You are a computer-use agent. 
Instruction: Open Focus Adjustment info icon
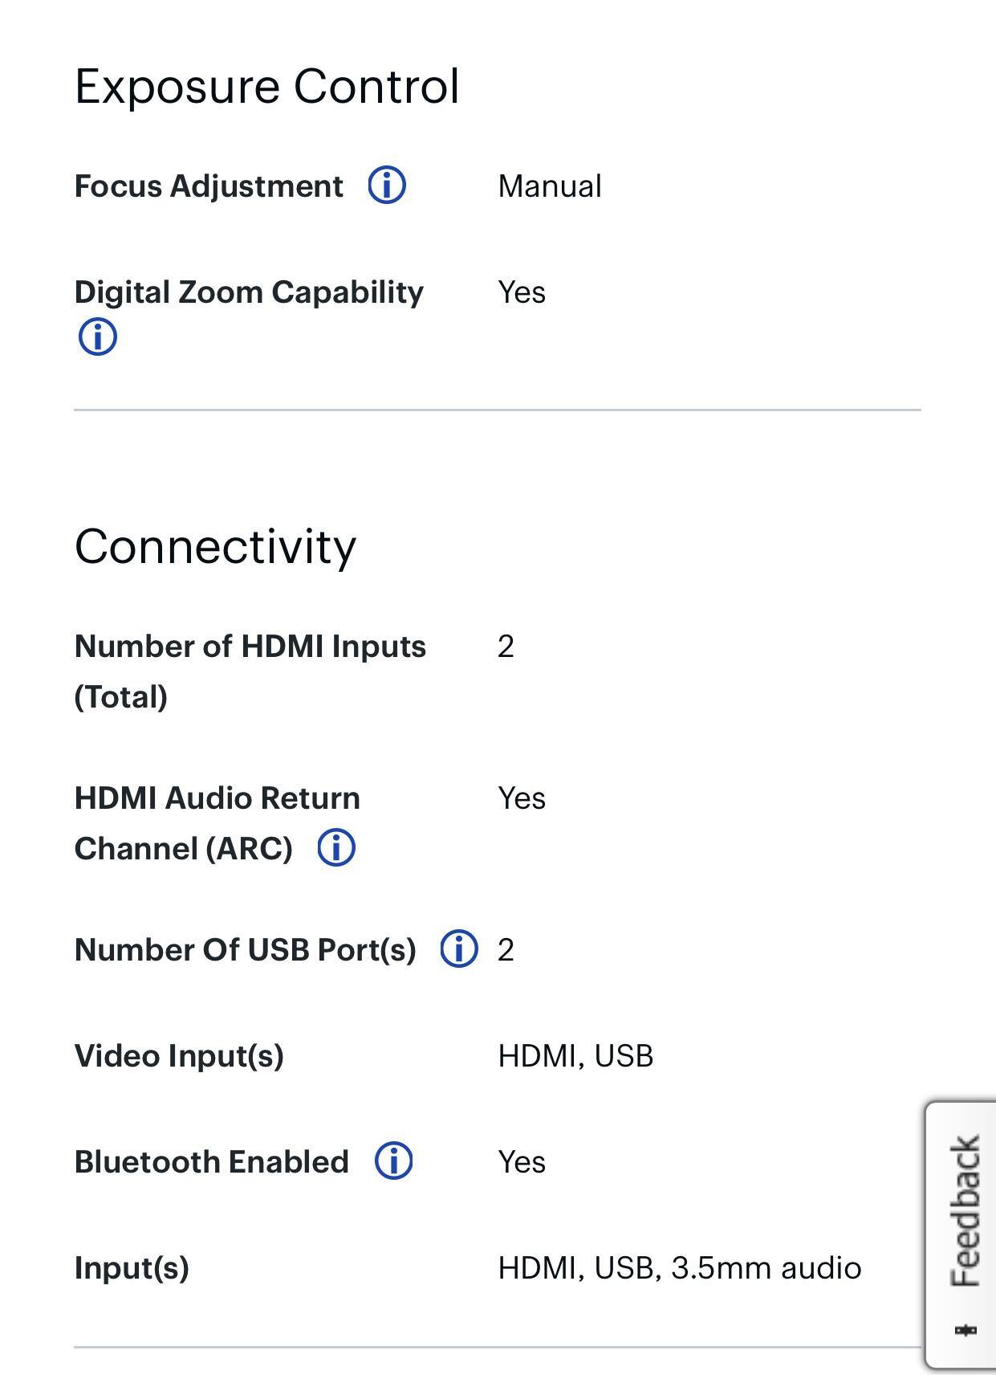[x=387, y=186]
